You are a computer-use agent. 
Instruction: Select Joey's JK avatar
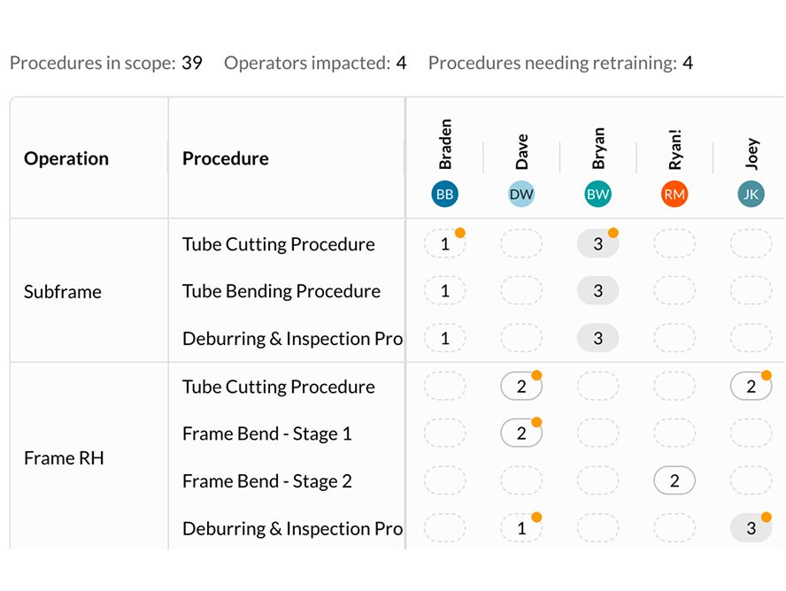pos(751,194)
